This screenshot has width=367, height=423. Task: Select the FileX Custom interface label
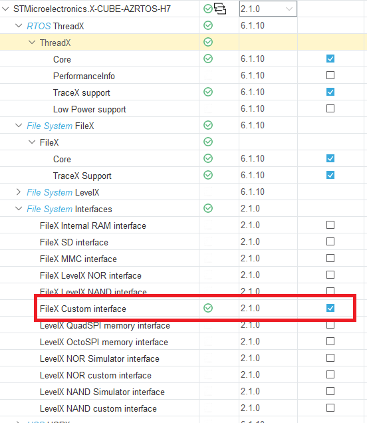coord(83,309)
